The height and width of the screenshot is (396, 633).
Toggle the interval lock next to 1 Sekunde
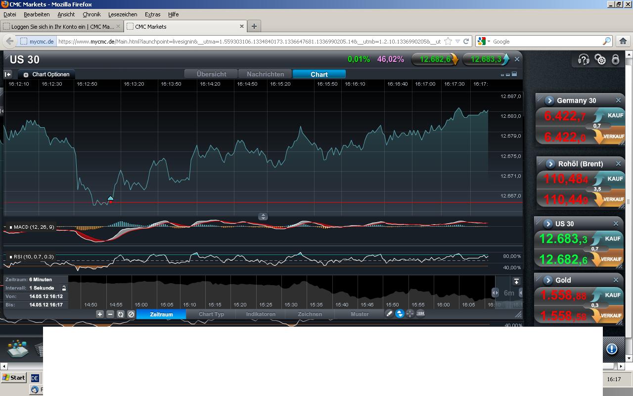[64, 288]
